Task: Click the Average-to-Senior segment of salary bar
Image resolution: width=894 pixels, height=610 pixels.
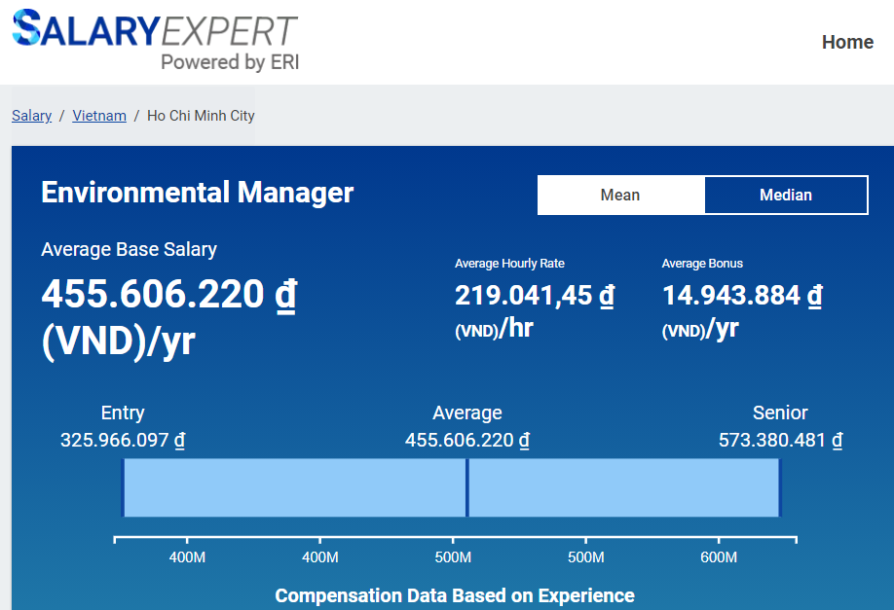Action: point(623,487)
